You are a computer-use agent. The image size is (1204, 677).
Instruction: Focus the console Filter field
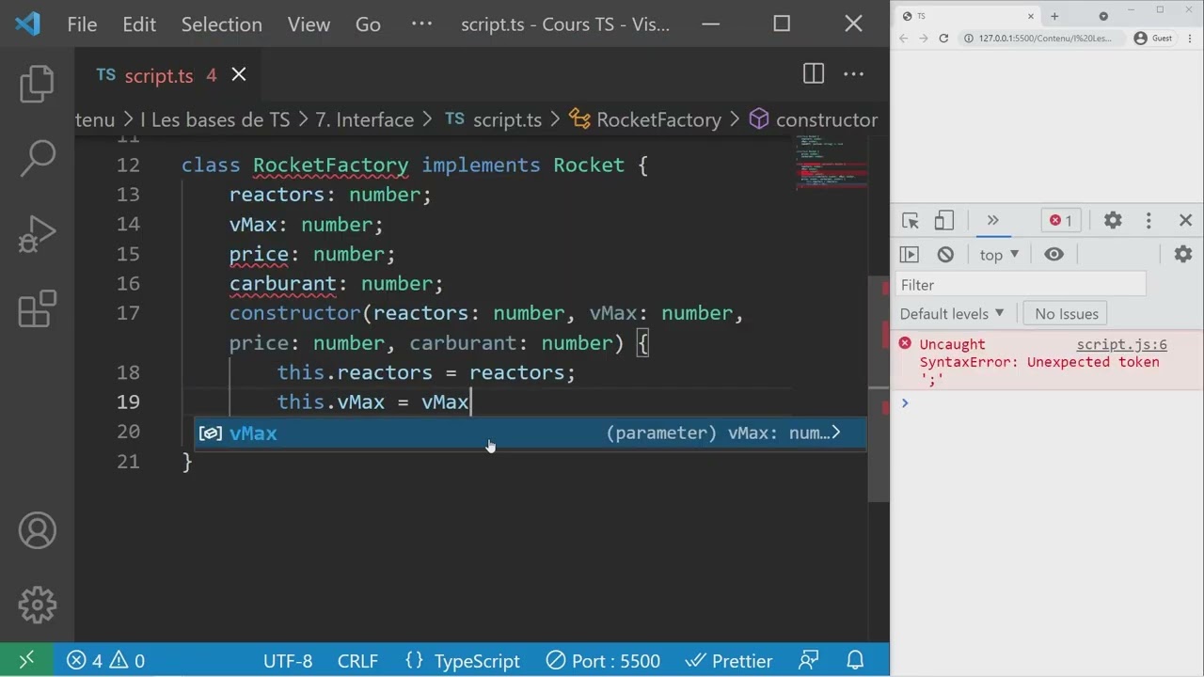1021,285
